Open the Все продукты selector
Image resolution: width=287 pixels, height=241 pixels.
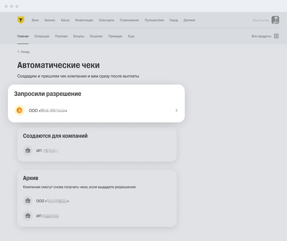261,36
